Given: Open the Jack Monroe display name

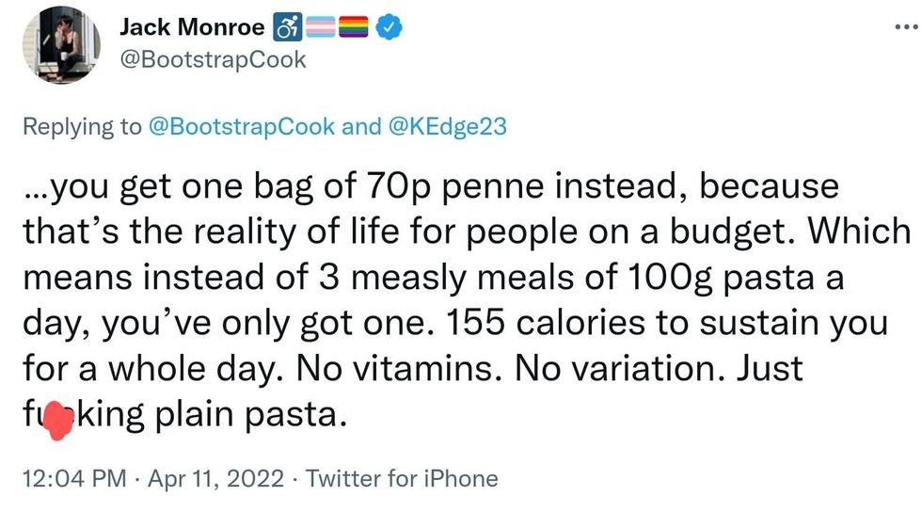Looking at the screenshot, I should point(192,27).
